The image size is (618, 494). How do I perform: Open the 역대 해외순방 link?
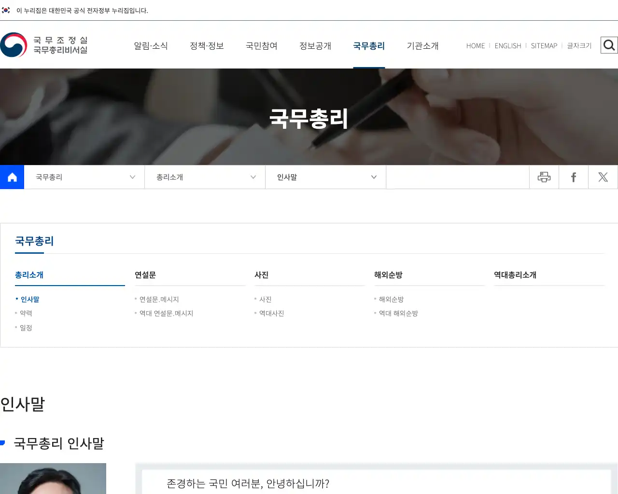[398, 314]
